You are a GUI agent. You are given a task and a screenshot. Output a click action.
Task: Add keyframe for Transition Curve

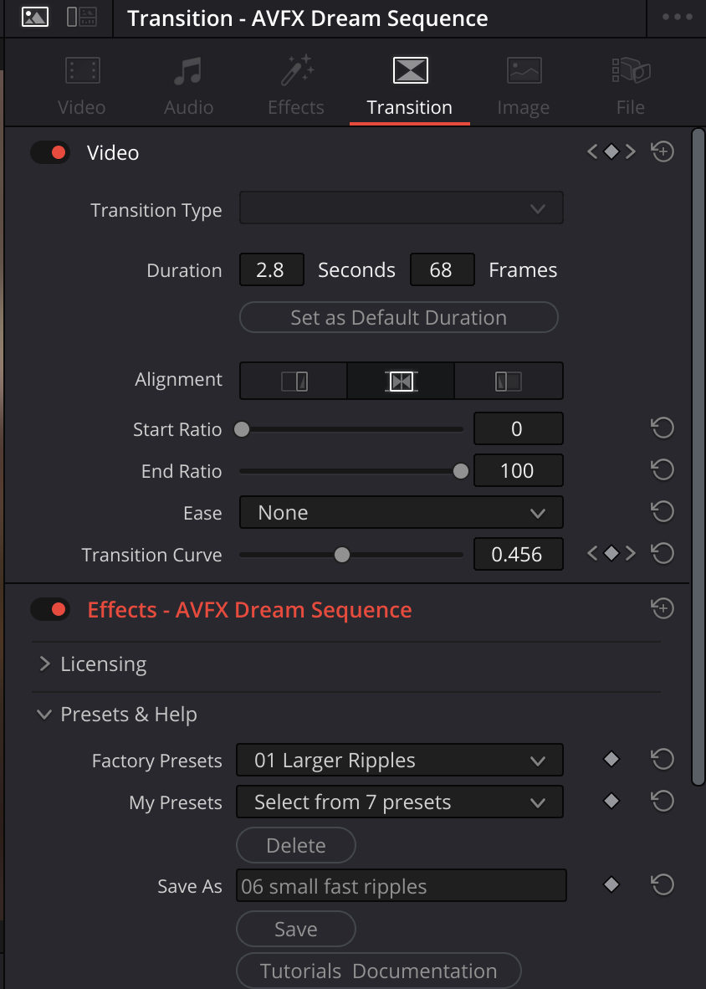[x=611, y=553]
